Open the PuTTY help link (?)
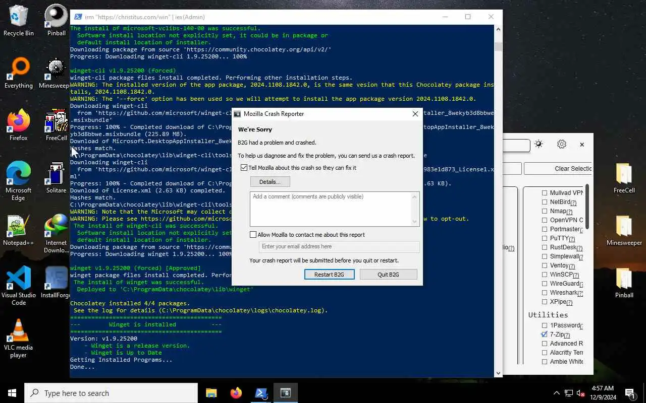The image size is (646, 403). pyautogui.click(x=572, y=239)
